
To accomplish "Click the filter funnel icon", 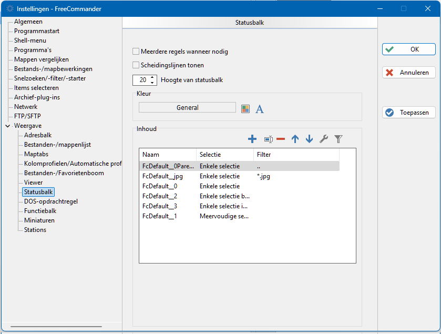I will click(339, 139).
